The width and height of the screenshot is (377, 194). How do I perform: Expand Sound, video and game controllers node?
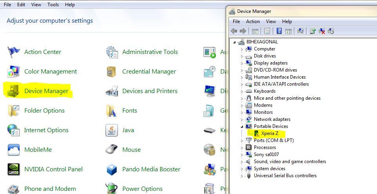(242, 162)
